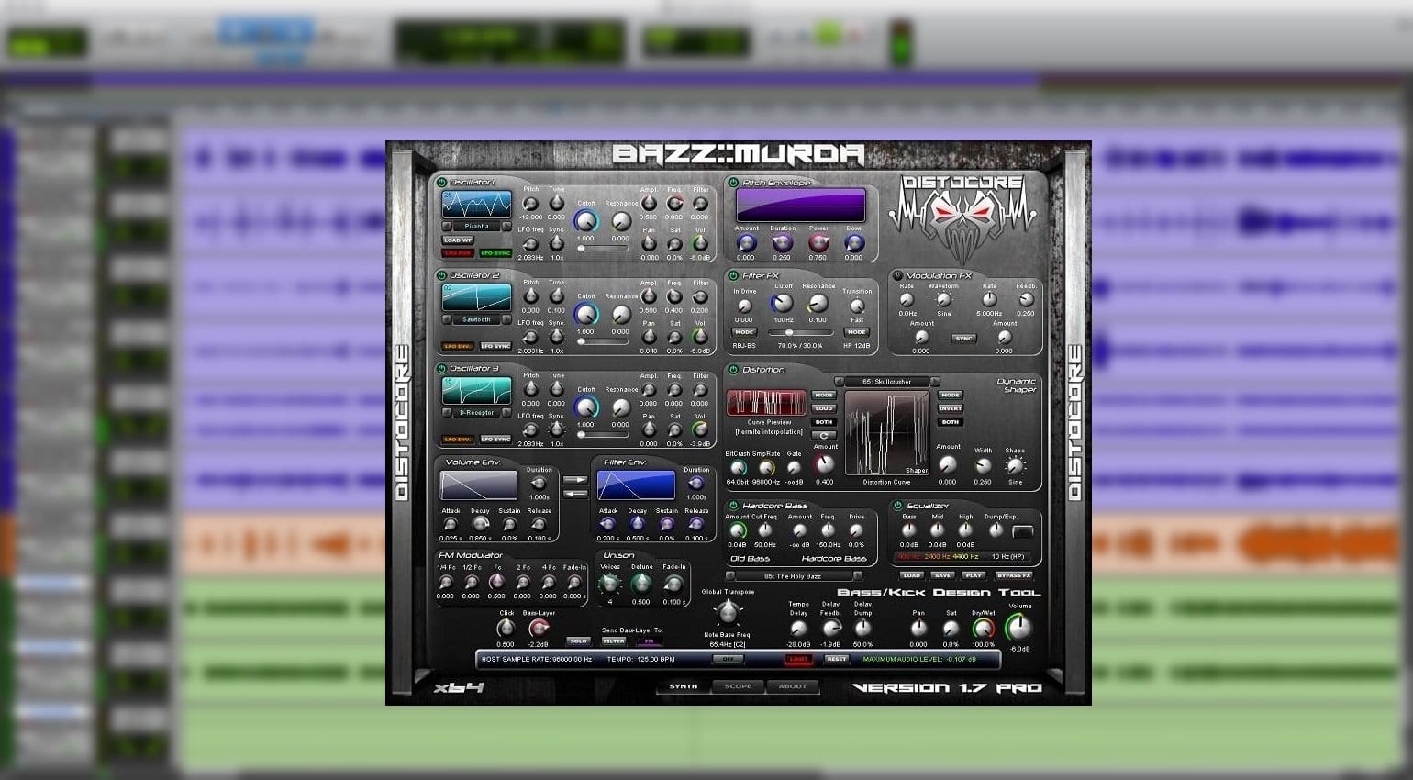
Task: Click the SAVE preset button
Action: point(942,575)
